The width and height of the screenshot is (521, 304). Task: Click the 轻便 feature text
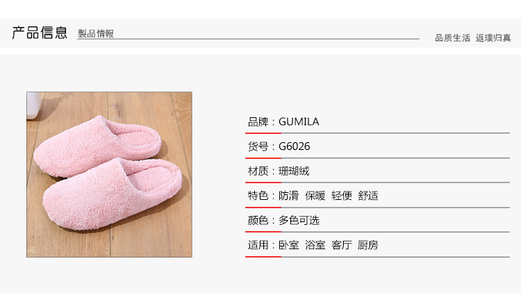(x=342, y=196)
